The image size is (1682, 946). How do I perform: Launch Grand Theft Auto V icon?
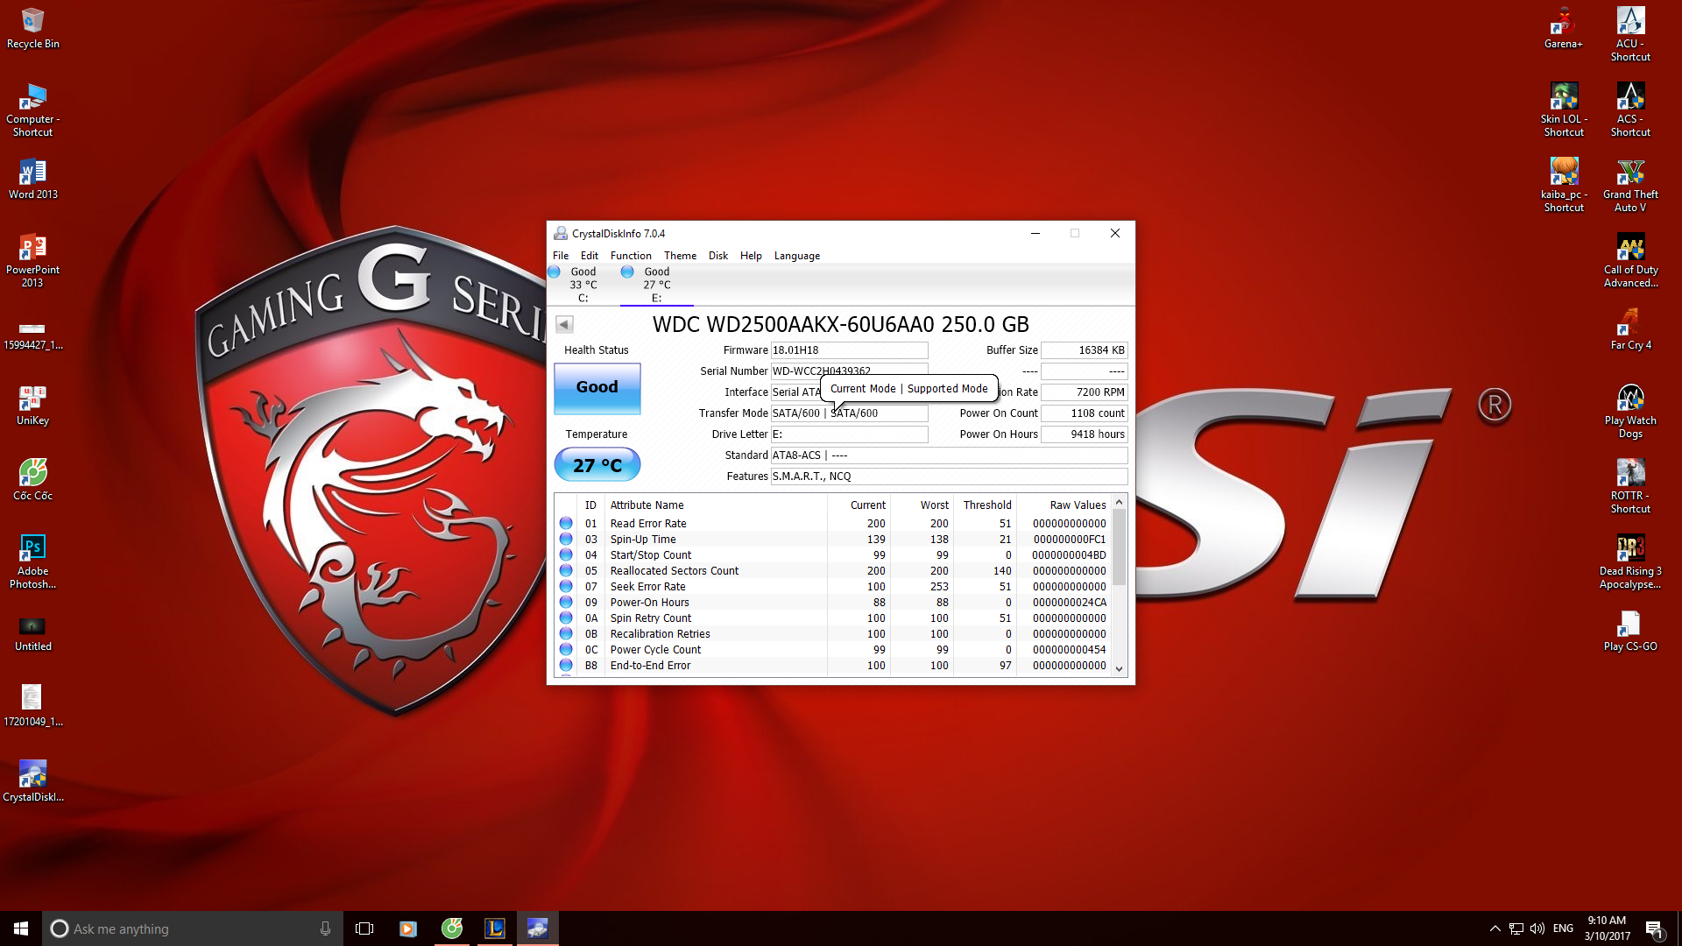tap(1629, 186)
